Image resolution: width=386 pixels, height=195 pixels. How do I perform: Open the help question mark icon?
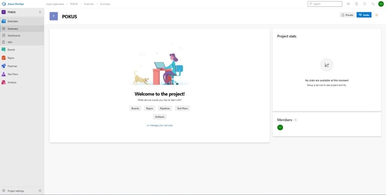365,4
